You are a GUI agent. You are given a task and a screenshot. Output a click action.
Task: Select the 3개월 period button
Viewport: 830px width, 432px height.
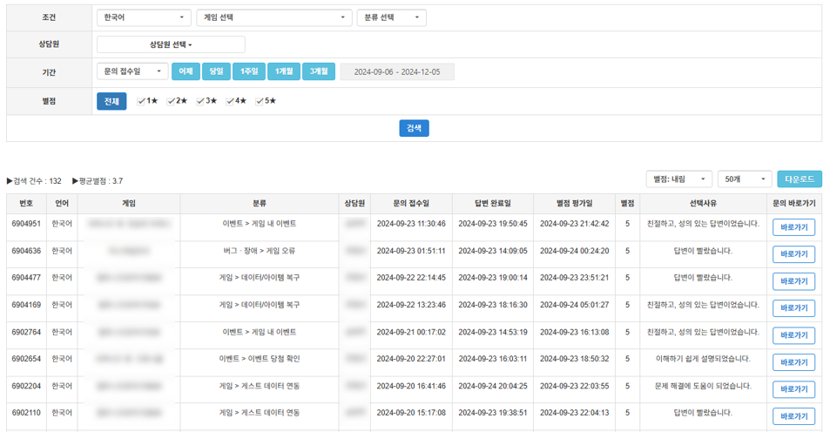point(319,71)
